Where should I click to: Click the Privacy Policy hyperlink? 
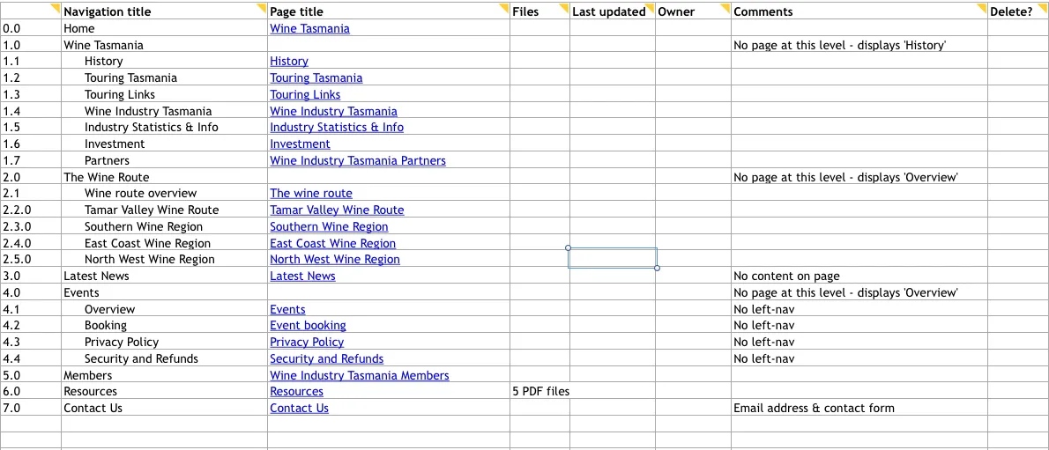point(307,343)
